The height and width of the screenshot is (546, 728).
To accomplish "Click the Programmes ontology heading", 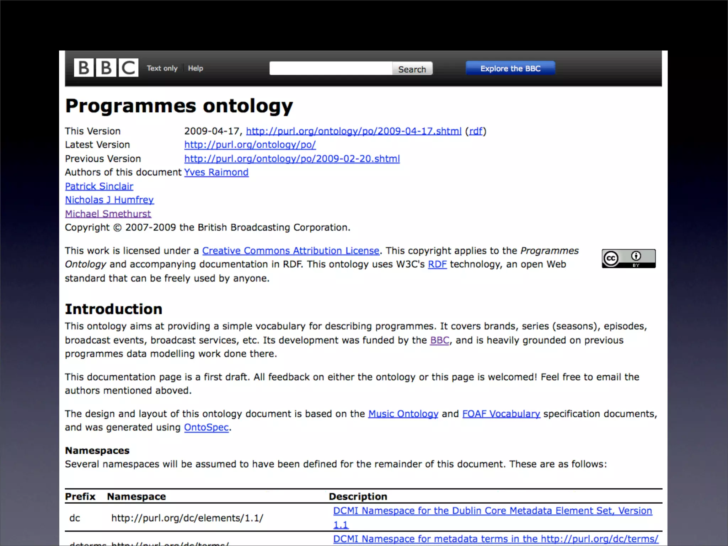I will point(179,106).
